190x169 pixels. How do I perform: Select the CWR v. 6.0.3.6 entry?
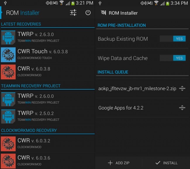[x=47, y=161]
